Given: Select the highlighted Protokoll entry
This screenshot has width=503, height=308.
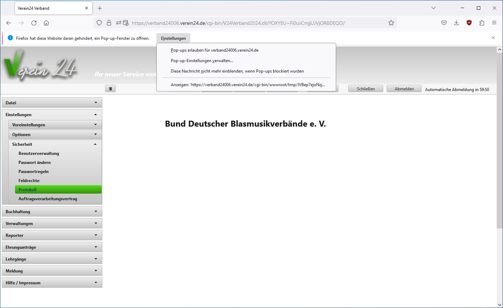Looking at the screenshot, I should pos(58,189).
